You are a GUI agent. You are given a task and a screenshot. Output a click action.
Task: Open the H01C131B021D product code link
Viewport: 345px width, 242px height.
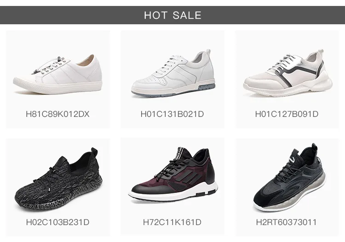point(172,114)
